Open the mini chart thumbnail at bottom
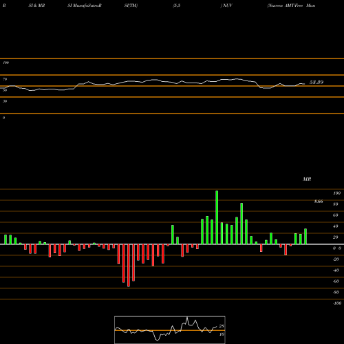The width and height of the screenshot is (344, 344). [170, 330]
